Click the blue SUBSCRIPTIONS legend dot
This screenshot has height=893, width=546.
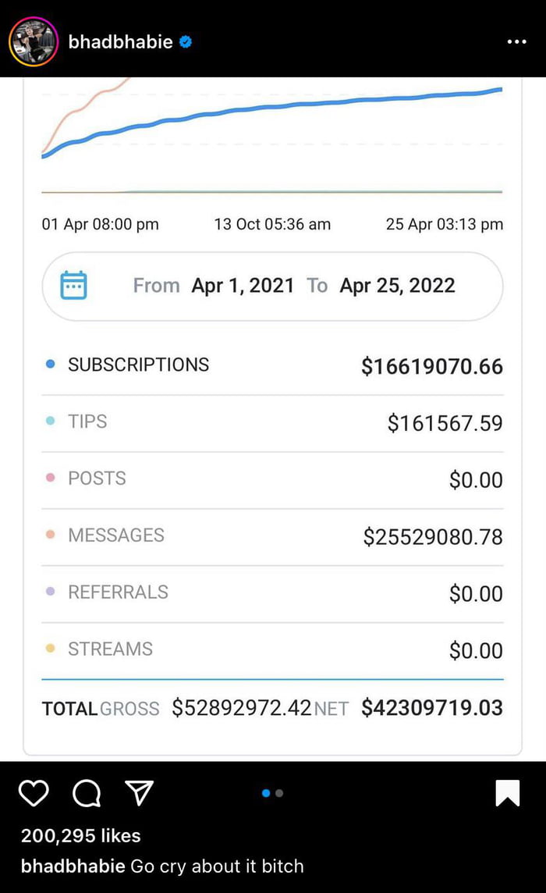tap(50, 364)
